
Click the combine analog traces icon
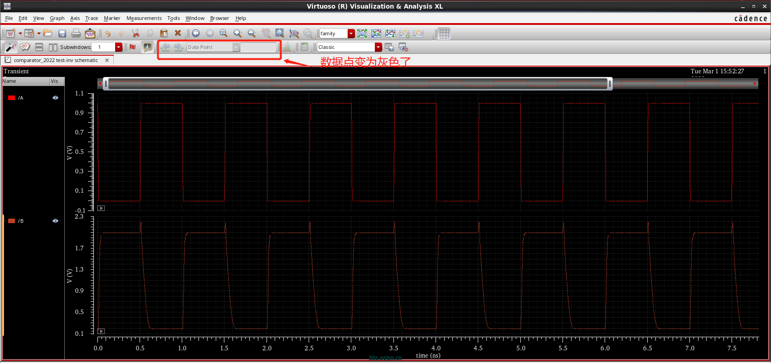[376, 33]
